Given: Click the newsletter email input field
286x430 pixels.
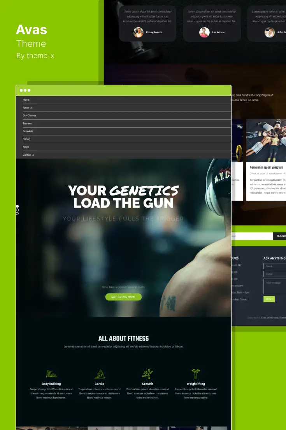Looking at the screenshot, I should point(252,236).
